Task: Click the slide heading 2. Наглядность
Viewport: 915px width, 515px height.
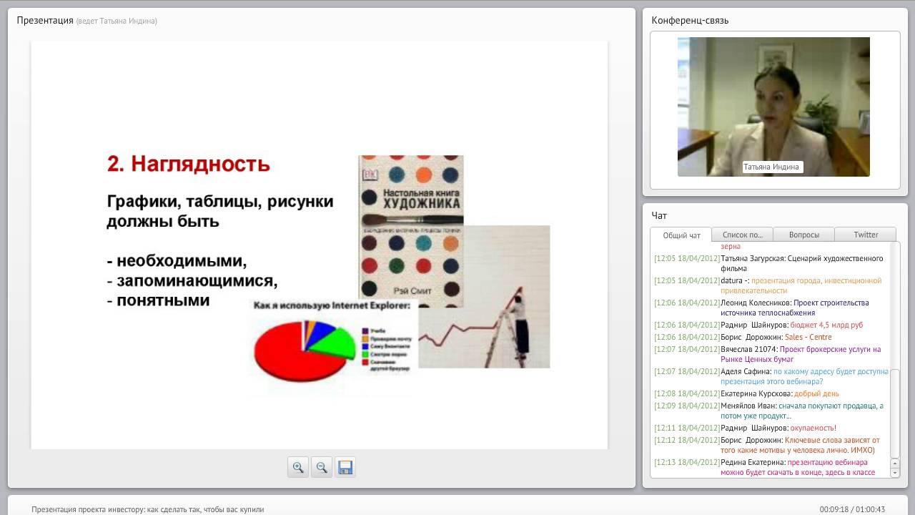Action: point(189,164)
